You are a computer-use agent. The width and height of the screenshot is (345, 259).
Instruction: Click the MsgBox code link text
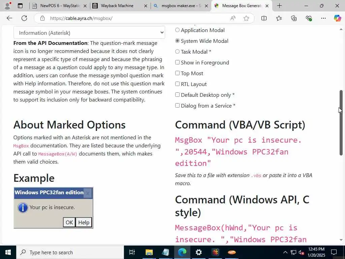click(21, 146)
